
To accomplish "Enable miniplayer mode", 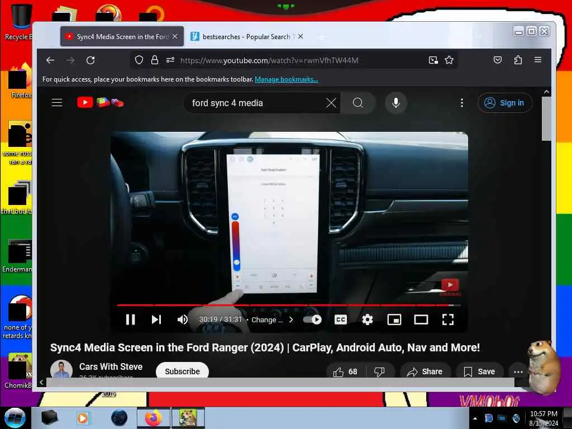I will (x=394, y=320).
